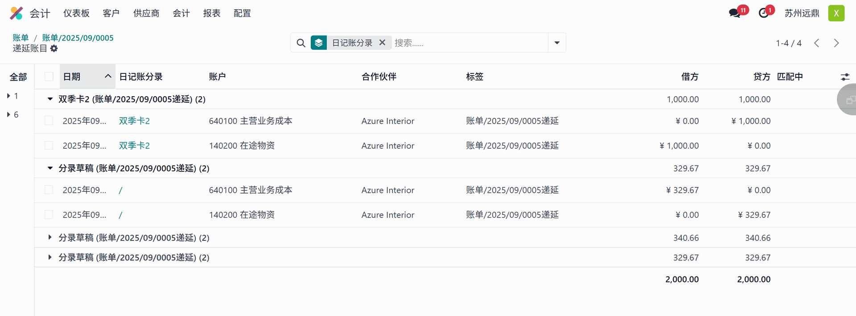Click the green user avatar X
Screen dimensions: 856x316
[x=836, y=13]
